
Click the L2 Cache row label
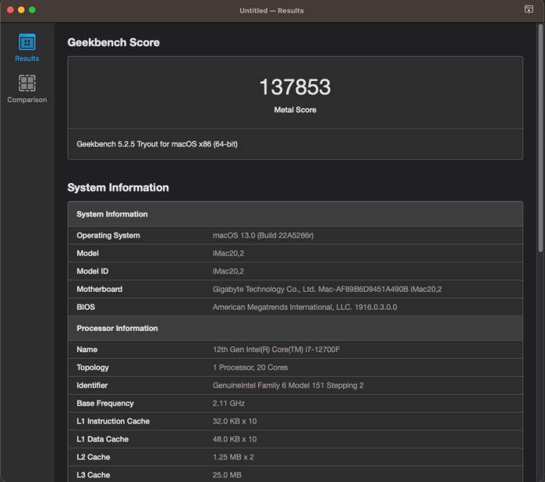93,458
